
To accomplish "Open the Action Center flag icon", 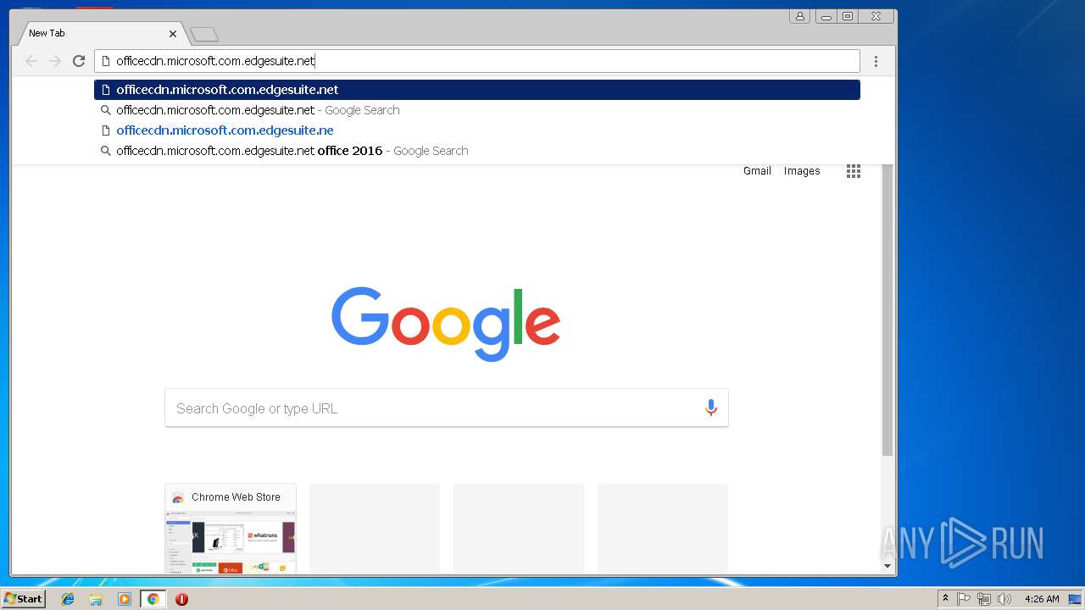I will pos(964,599).
